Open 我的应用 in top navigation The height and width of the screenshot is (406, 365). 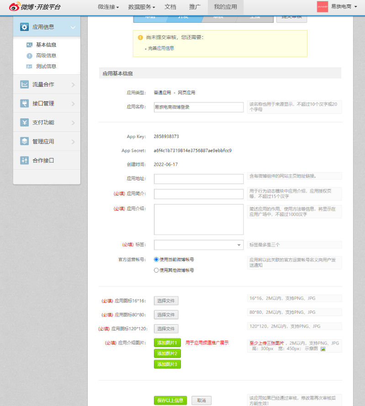point(225,7)
